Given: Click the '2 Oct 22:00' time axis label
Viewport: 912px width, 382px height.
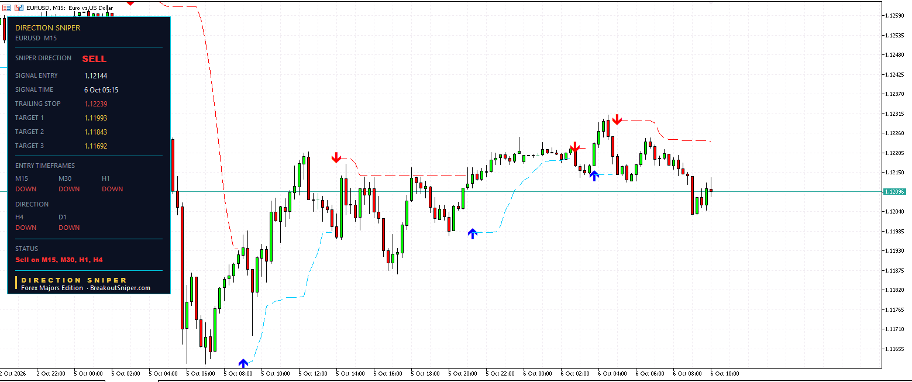Looking at the screenshot, I should pos(51,373).
